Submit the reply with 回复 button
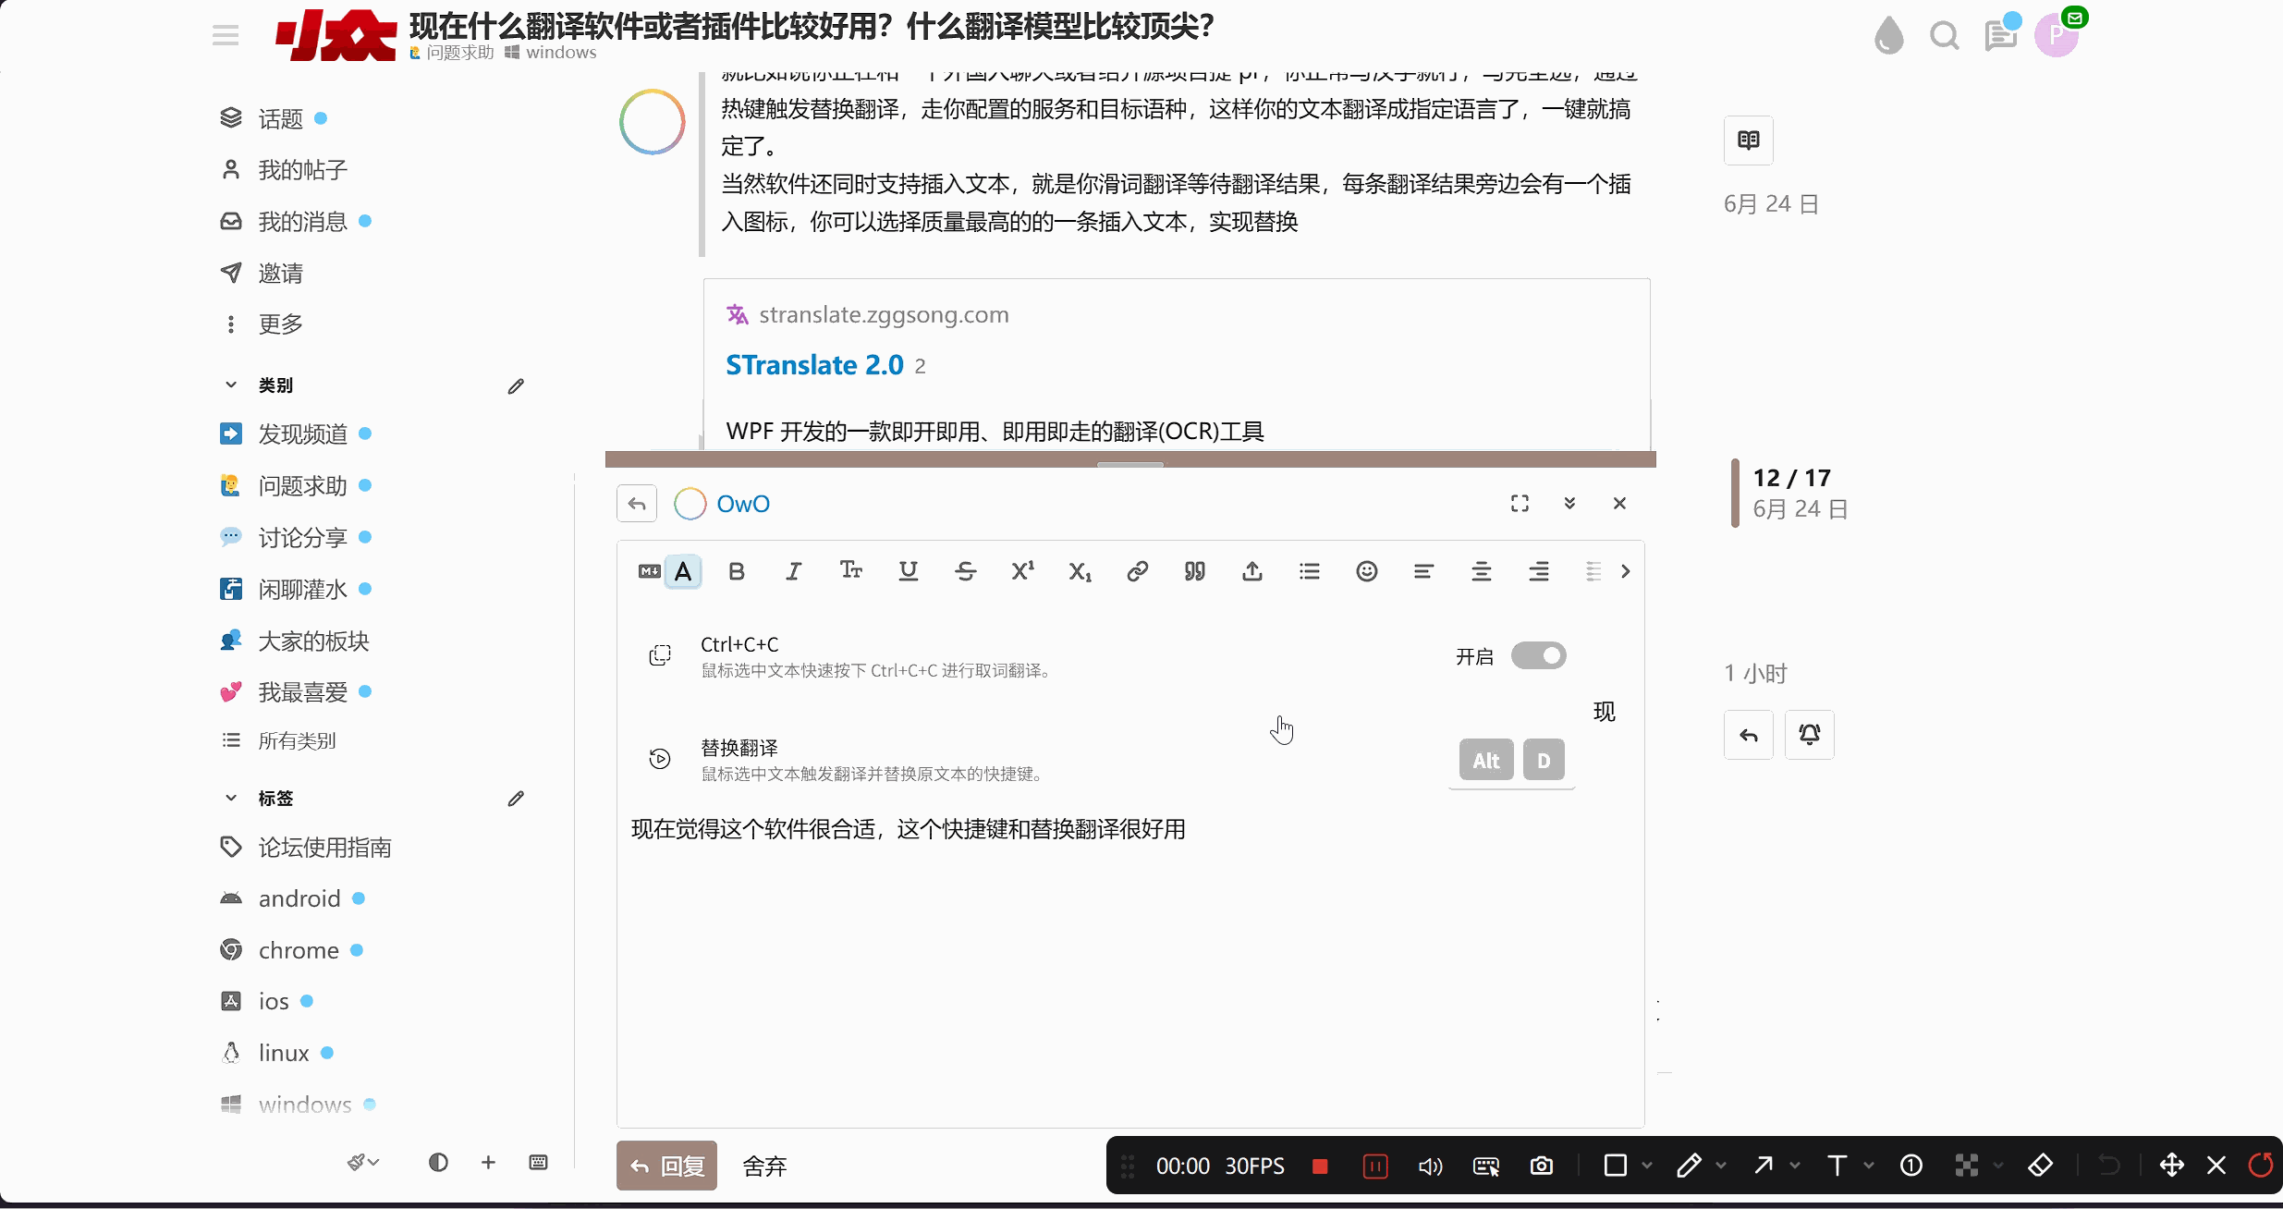Screen dimensions: 2283x1209 [x=666, y=1166]
